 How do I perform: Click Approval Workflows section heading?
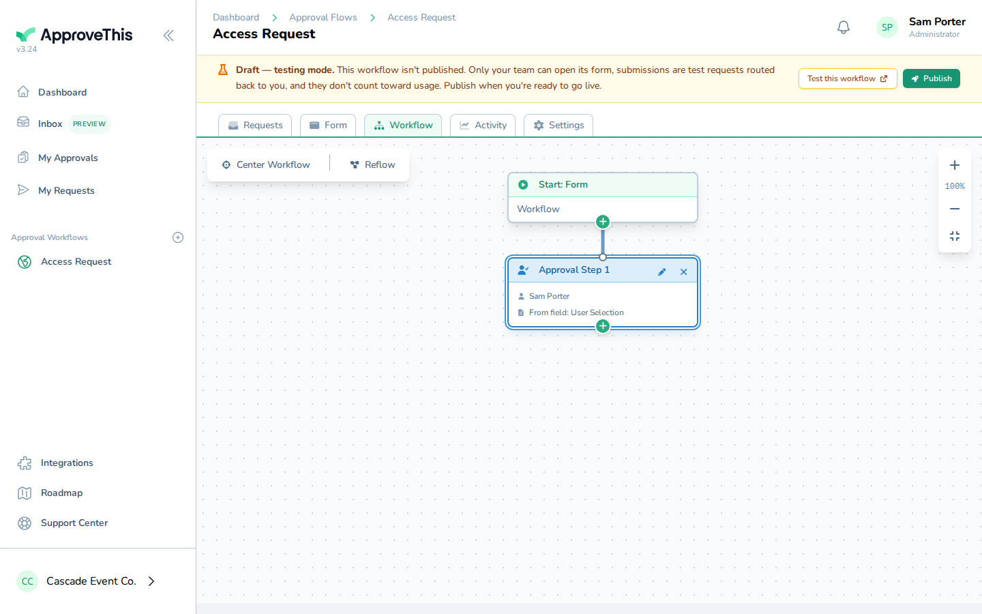(49, 237)
